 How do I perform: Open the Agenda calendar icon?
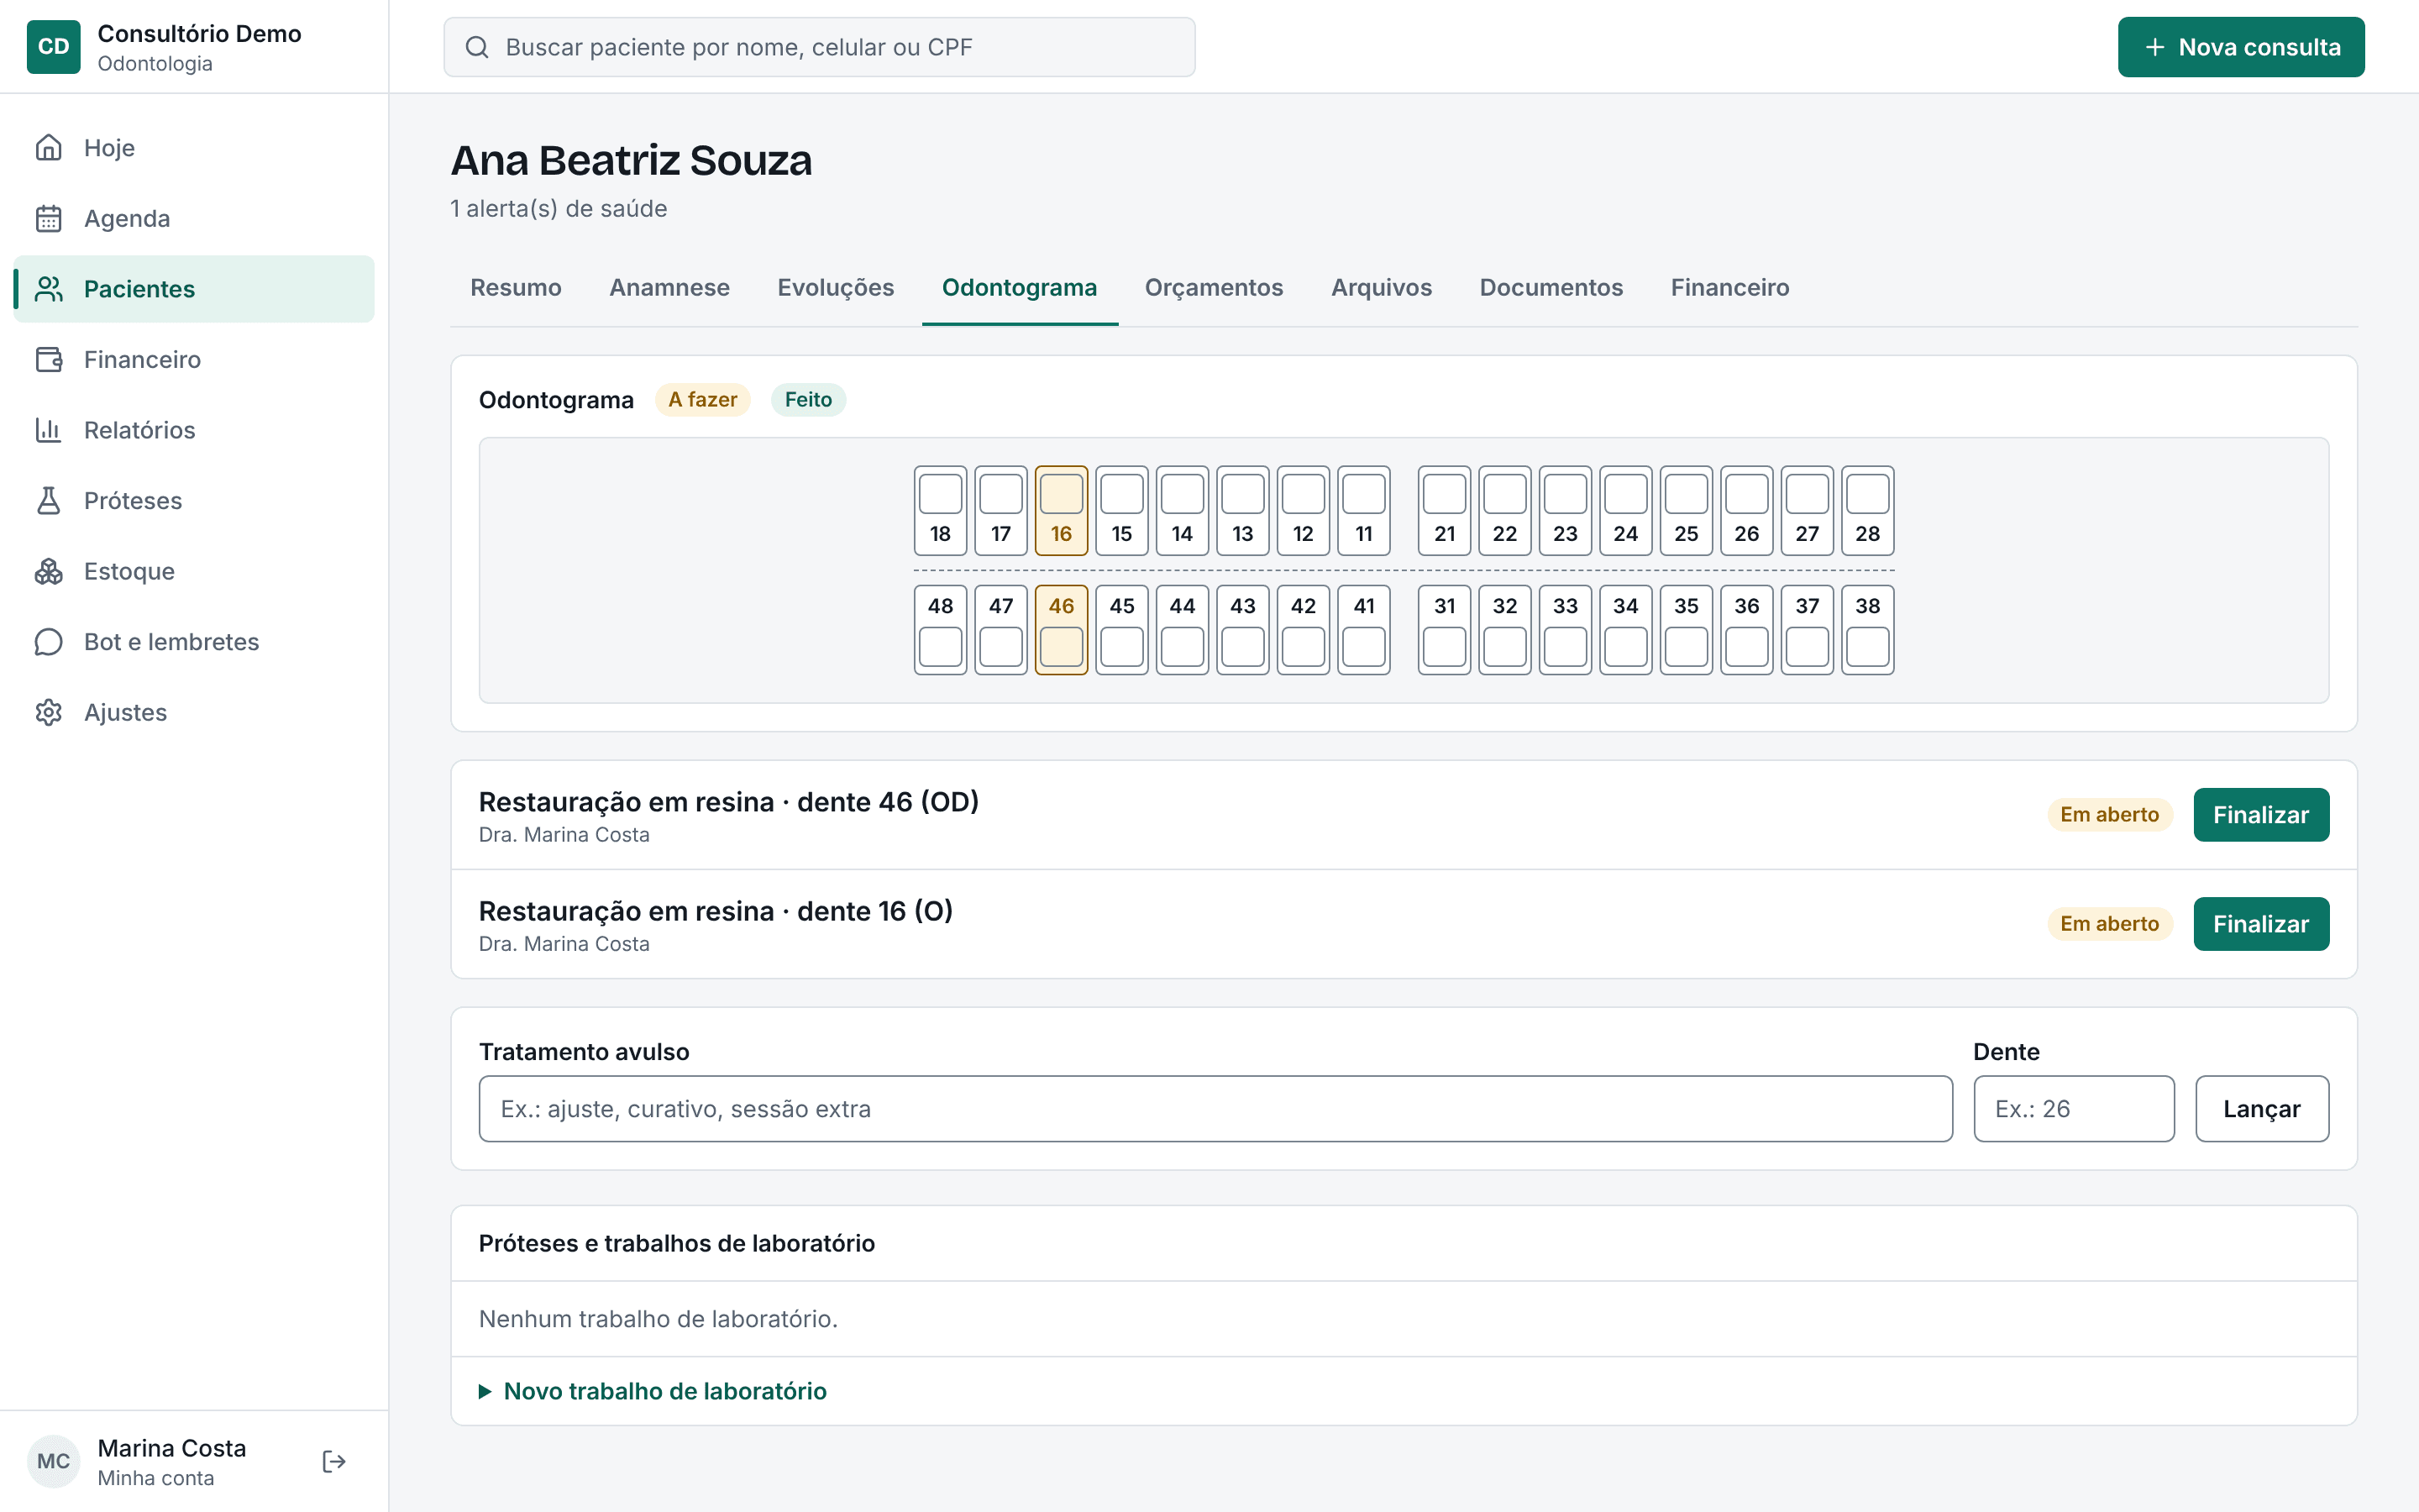48,218
